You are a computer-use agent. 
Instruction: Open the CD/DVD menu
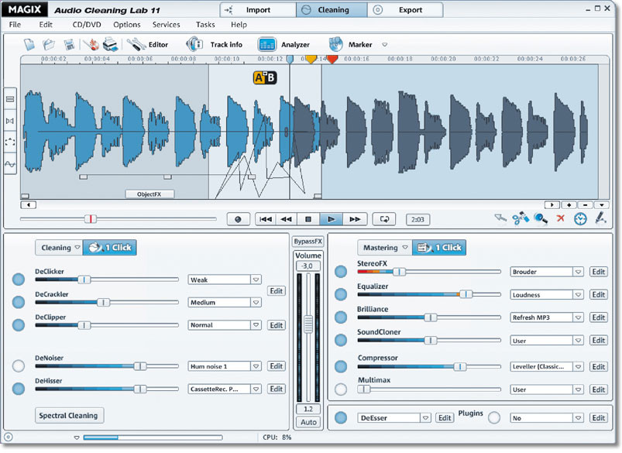pos(87,25)
